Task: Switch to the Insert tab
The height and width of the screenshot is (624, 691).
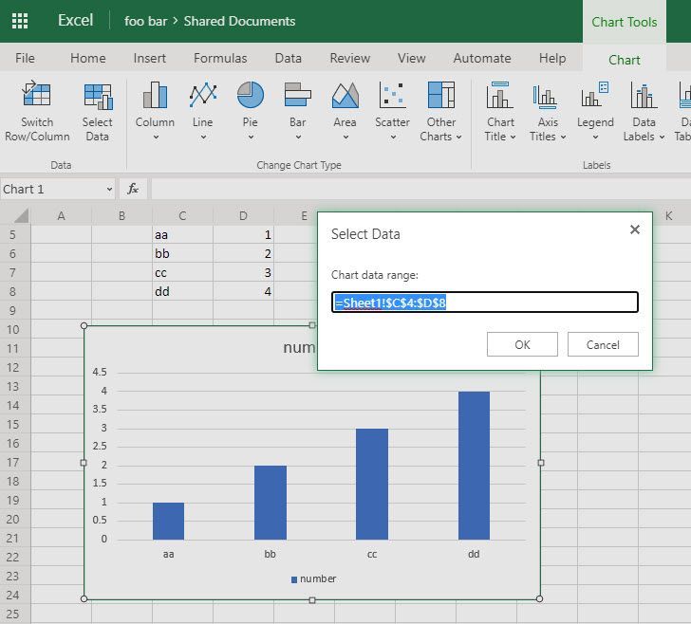Action: pyautogui.click(x=149, y=58)
